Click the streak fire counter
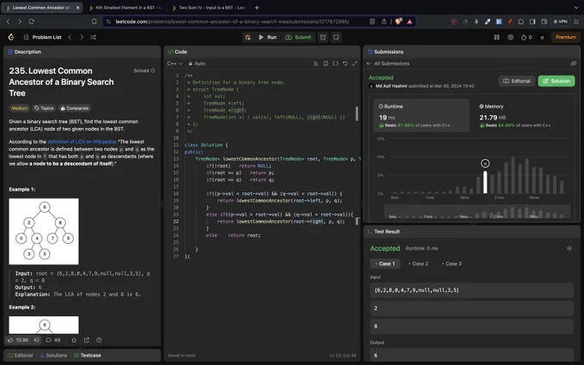The image size is (584, 365). (526, 37)
